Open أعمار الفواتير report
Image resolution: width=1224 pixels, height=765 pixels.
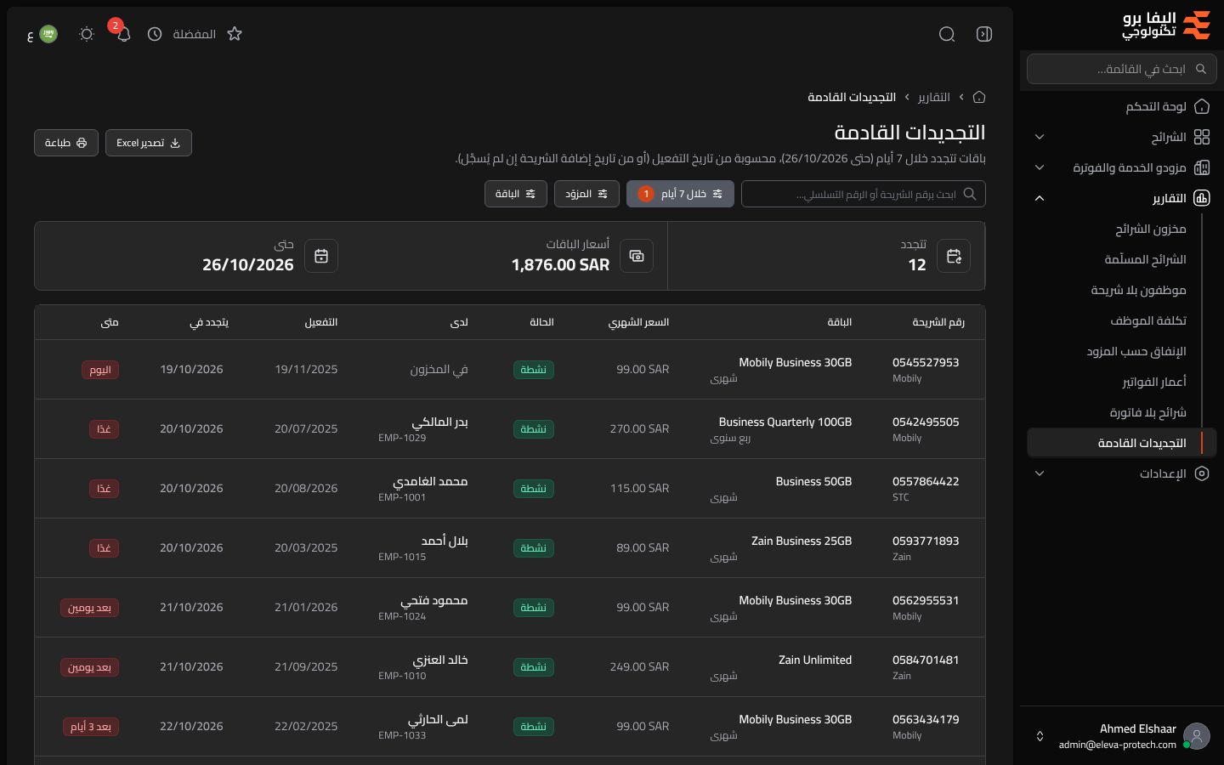coord(1153,382)
